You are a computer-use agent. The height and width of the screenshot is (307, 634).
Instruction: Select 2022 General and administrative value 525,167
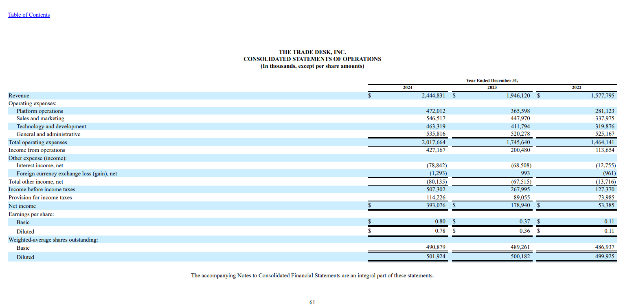(x=602, y=134)
